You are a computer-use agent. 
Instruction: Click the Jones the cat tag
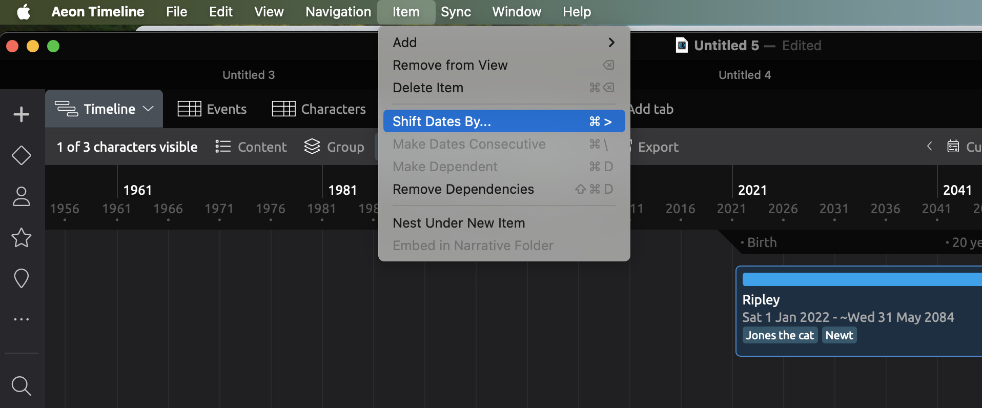pyautogui.click(x=780, y=335)
